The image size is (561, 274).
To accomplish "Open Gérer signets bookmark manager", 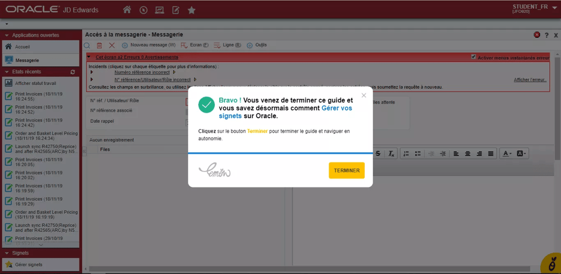I will pyautogui.click(x=41, y=265).
